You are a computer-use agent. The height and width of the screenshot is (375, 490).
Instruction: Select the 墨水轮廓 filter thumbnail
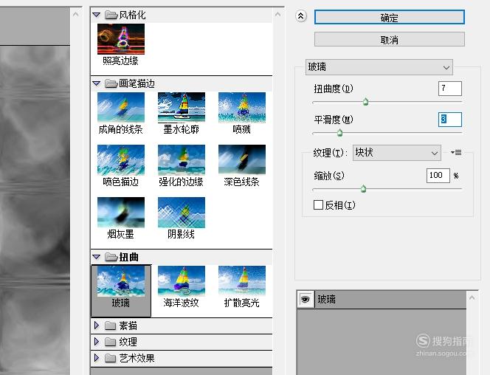(182, 107)
